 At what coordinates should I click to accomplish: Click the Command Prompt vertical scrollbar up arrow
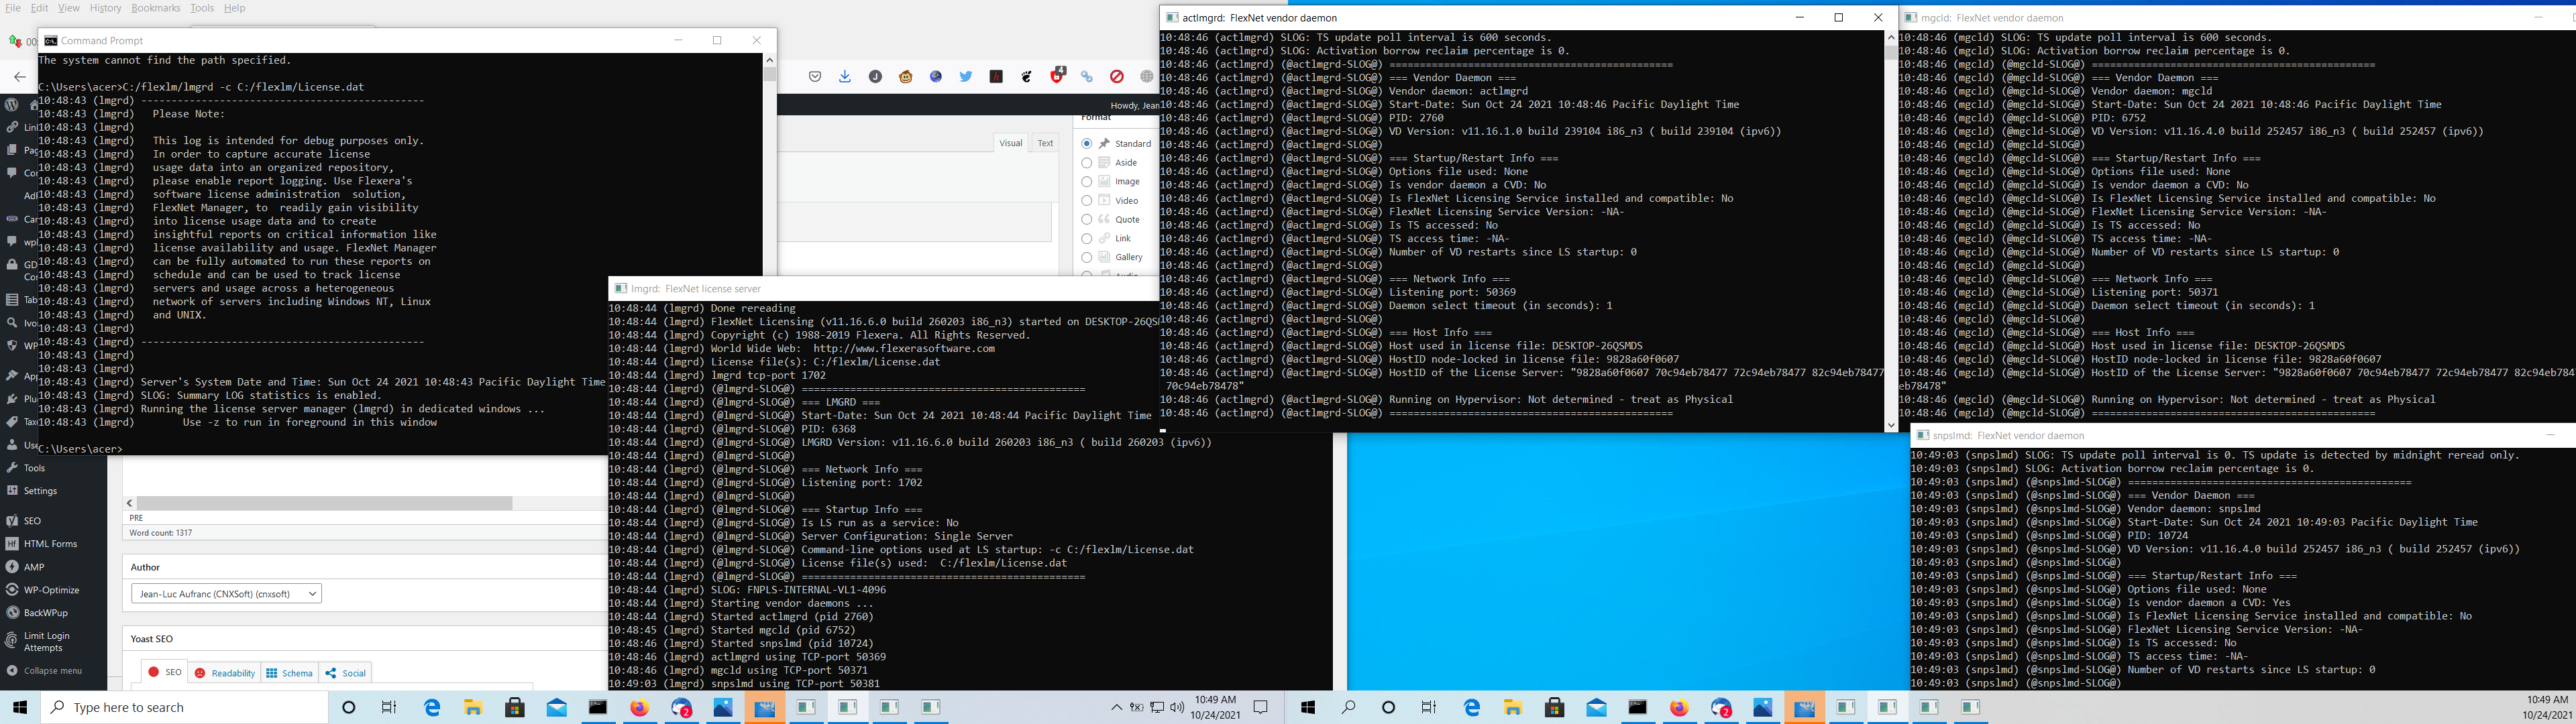coord(769,60)
